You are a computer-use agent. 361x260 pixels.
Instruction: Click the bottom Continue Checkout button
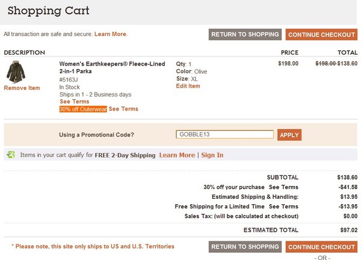tap(321, 247)
